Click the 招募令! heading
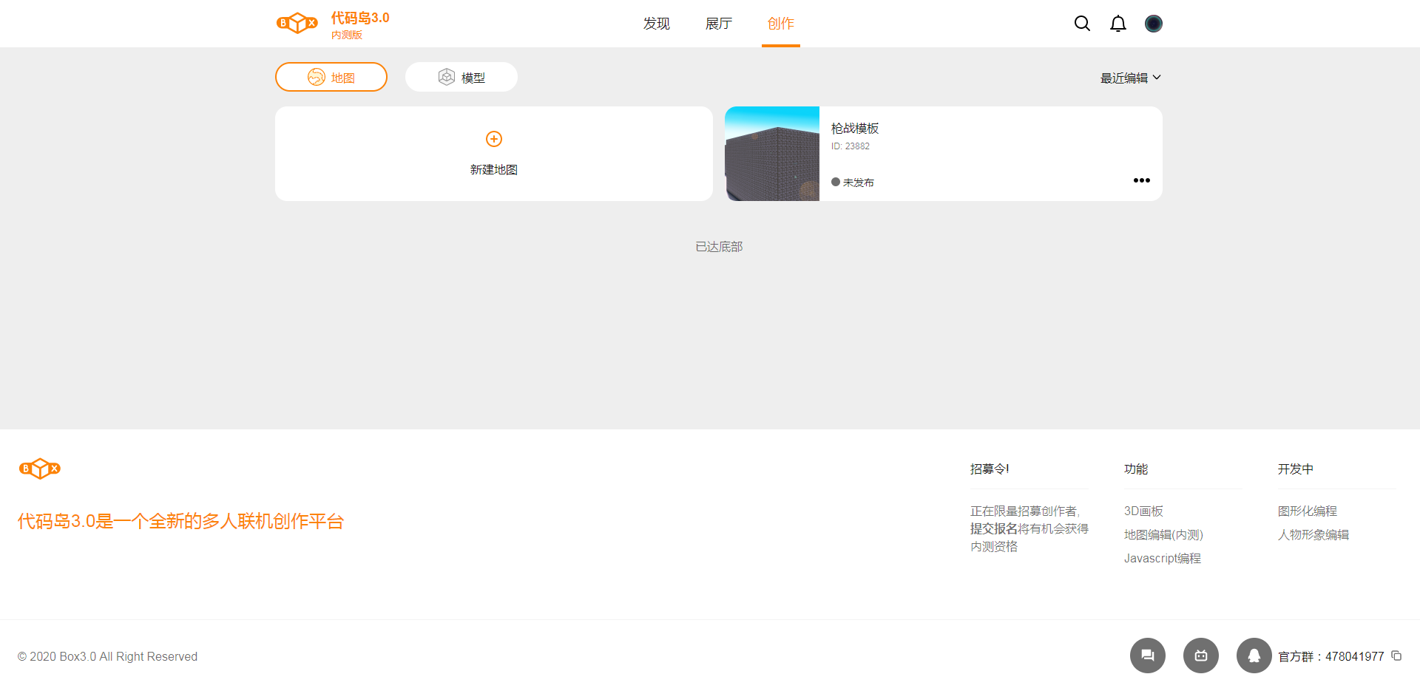The width and height of the screenshot is (1420, 691). [x=990, y=469]
